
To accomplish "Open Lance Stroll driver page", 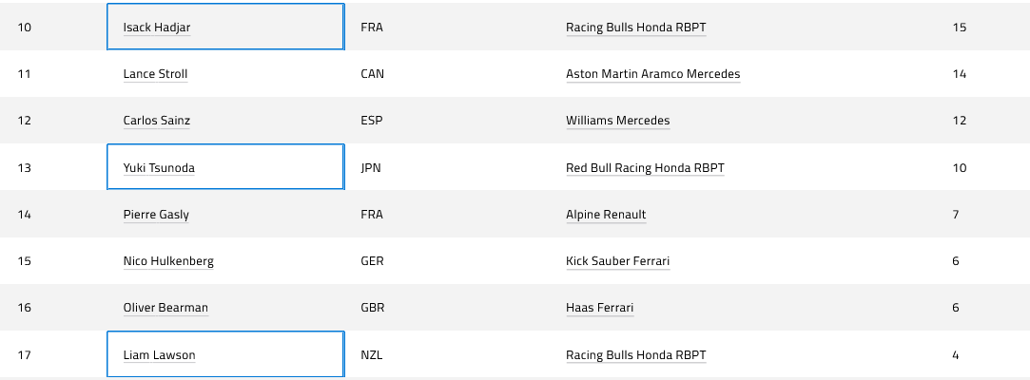I will [156, 74].
